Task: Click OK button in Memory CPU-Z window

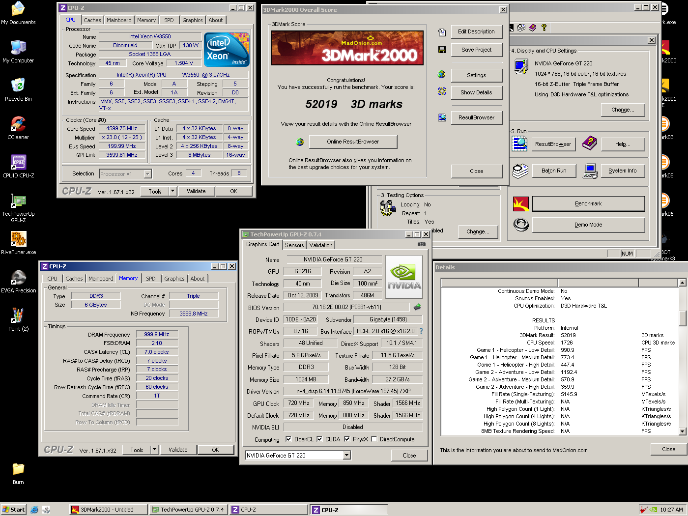Action: (x=215, y=449)
